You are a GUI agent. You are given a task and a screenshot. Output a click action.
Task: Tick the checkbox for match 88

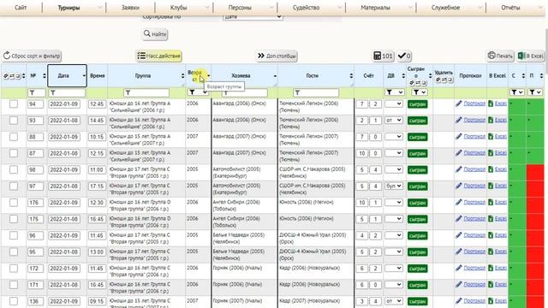point(14,137)
